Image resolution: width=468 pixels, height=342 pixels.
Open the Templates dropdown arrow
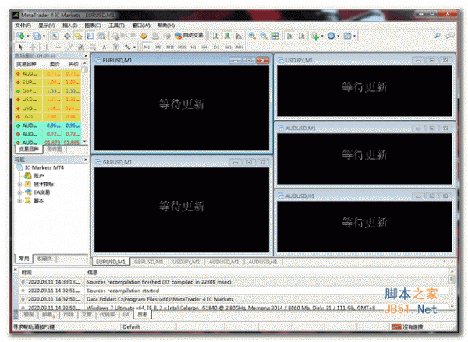(x=354, y=36)
